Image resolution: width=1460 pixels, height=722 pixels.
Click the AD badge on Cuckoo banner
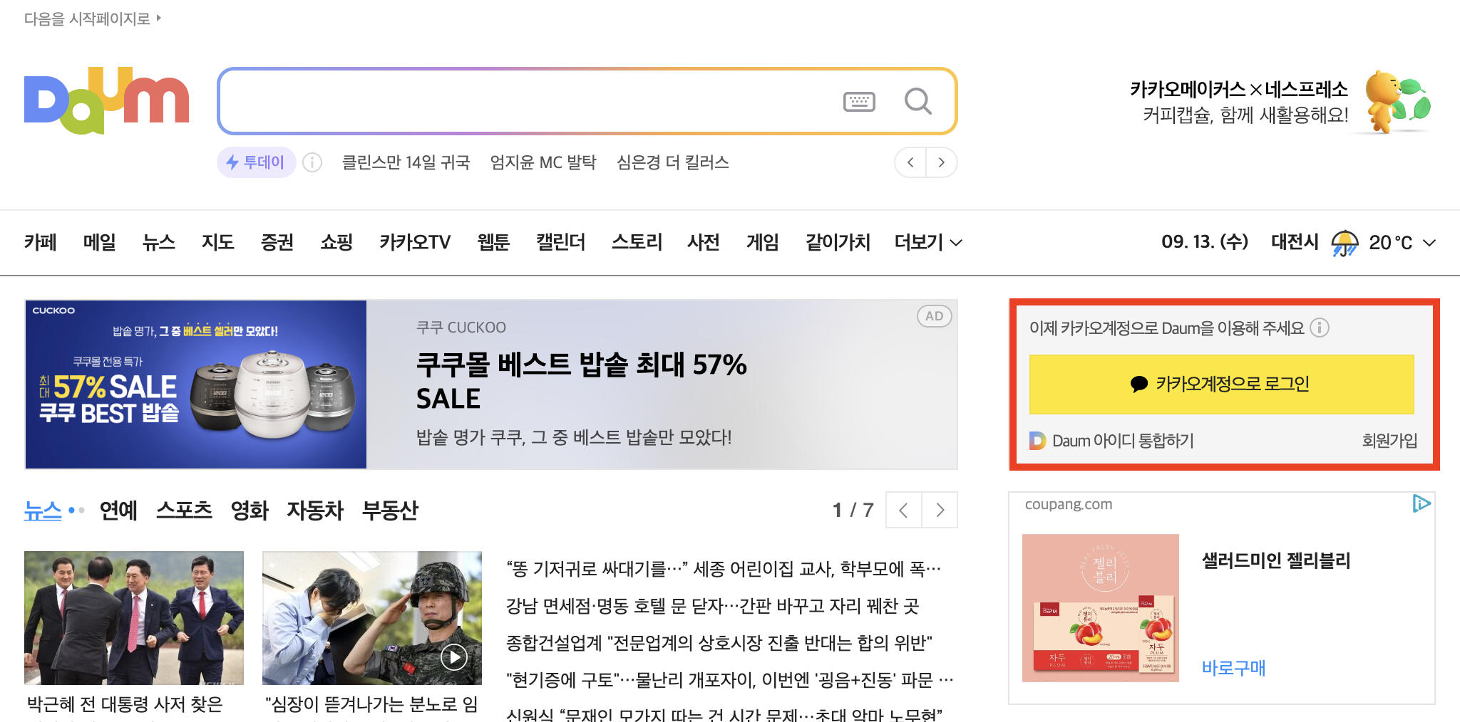tap(934, 316)
